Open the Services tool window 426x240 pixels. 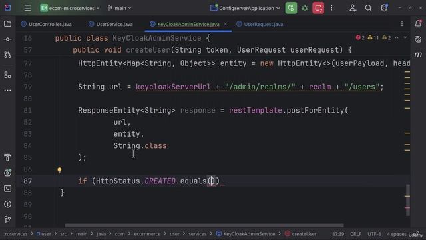[x=7, y=173]
